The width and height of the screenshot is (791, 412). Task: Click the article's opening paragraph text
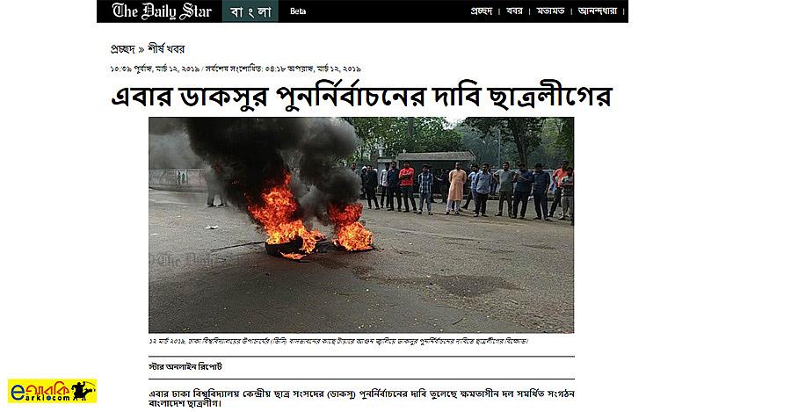(361, 399)
